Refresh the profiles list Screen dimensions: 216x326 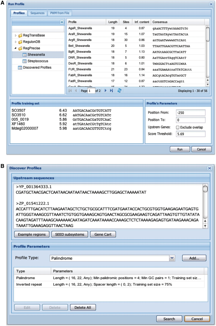click(x=119, y=91)
